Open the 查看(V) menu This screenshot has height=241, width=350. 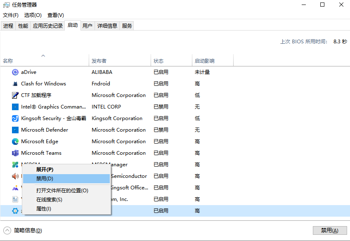coord(56,15)
